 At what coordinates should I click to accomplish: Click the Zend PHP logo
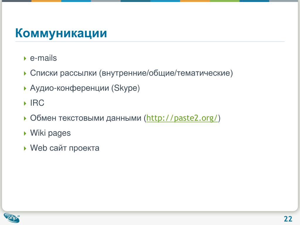pos(12,218)
